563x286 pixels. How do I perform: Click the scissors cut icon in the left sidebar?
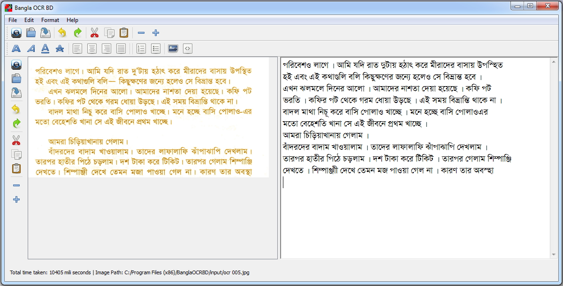click(x=16, y=140)
